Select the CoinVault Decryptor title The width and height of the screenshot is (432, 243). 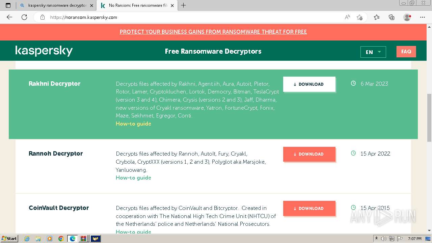[x=59, y=208]
